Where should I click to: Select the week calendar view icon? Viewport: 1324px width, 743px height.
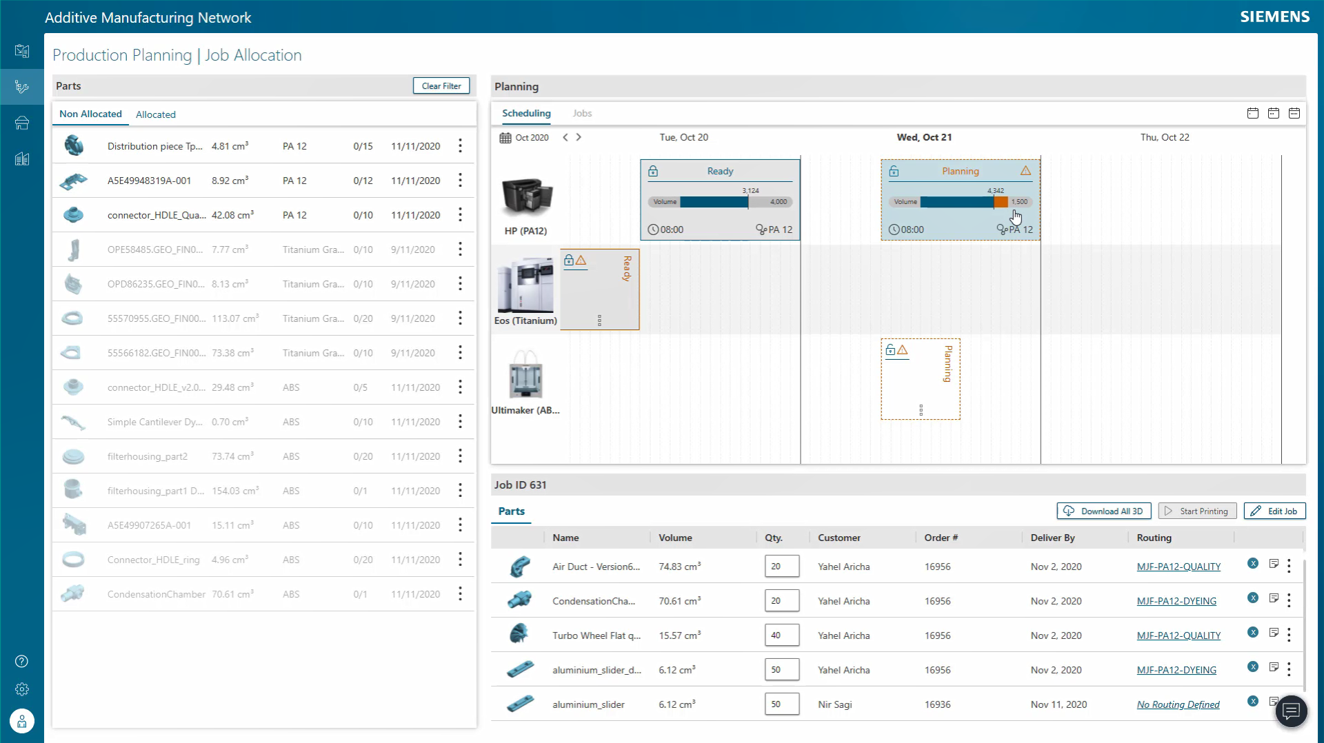pyautogui.click(x=1274, y=114)
